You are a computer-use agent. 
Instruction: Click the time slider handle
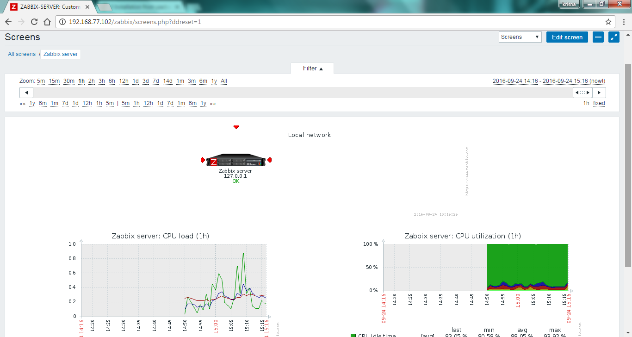pyautogui.click(x=582, y=93)
